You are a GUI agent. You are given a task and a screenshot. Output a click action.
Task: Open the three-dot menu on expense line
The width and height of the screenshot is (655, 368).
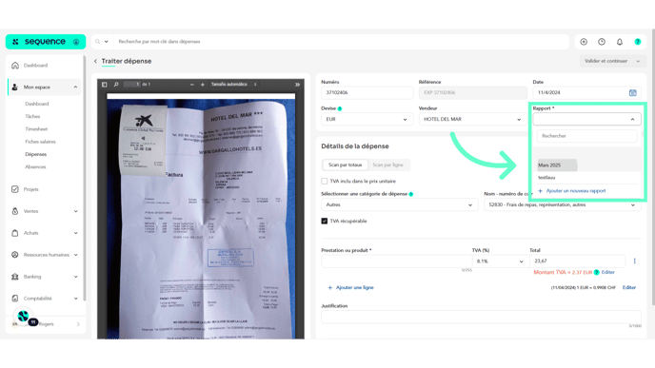(634, 261)
